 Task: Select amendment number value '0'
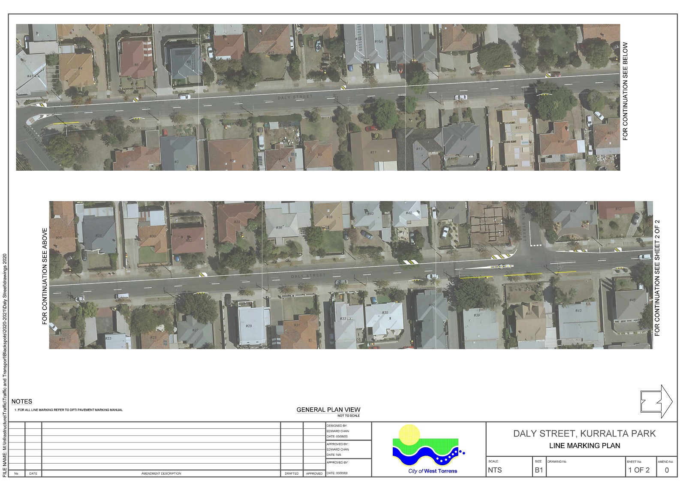pos(667,470)
